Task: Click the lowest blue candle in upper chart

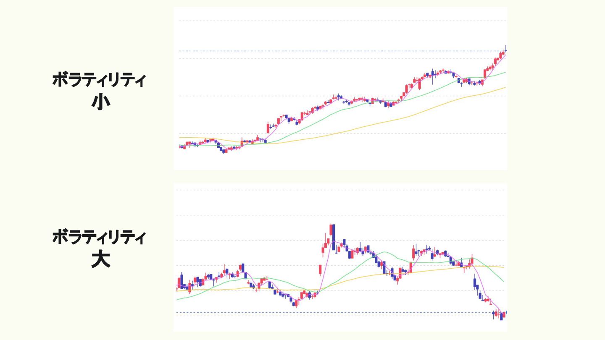Action: click(225, 151)
